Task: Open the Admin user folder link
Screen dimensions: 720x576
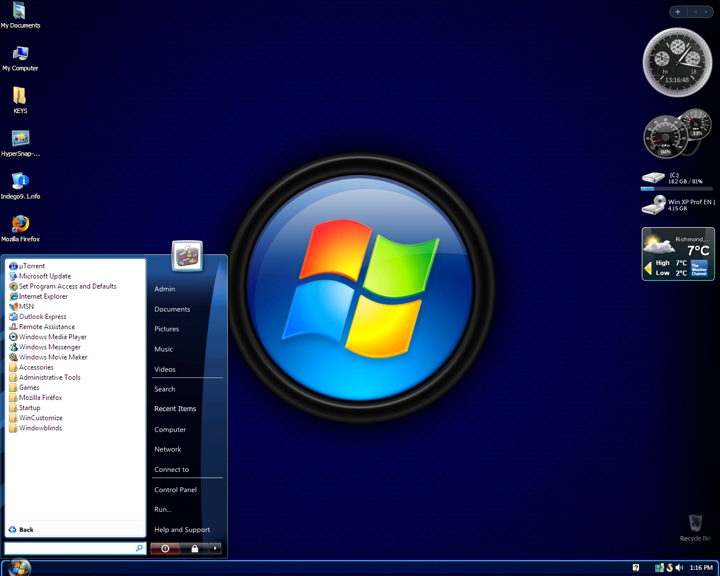Action: coord(165,289)
